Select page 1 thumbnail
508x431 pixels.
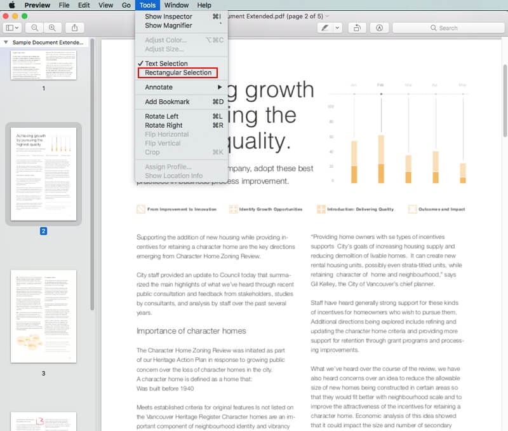[x=43, y=65]
